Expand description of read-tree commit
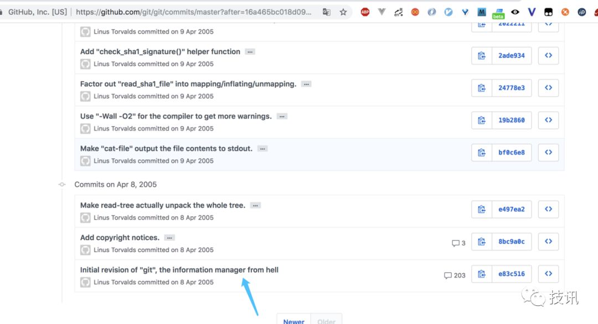Image resolution: width=598 pixels, height=324 pixels. tap(255, 206)
